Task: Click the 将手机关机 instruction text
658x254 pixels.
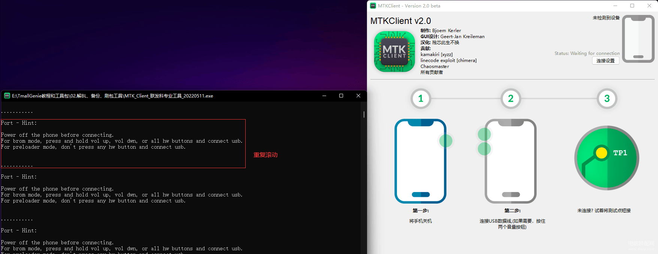Action: click(421, 221)
